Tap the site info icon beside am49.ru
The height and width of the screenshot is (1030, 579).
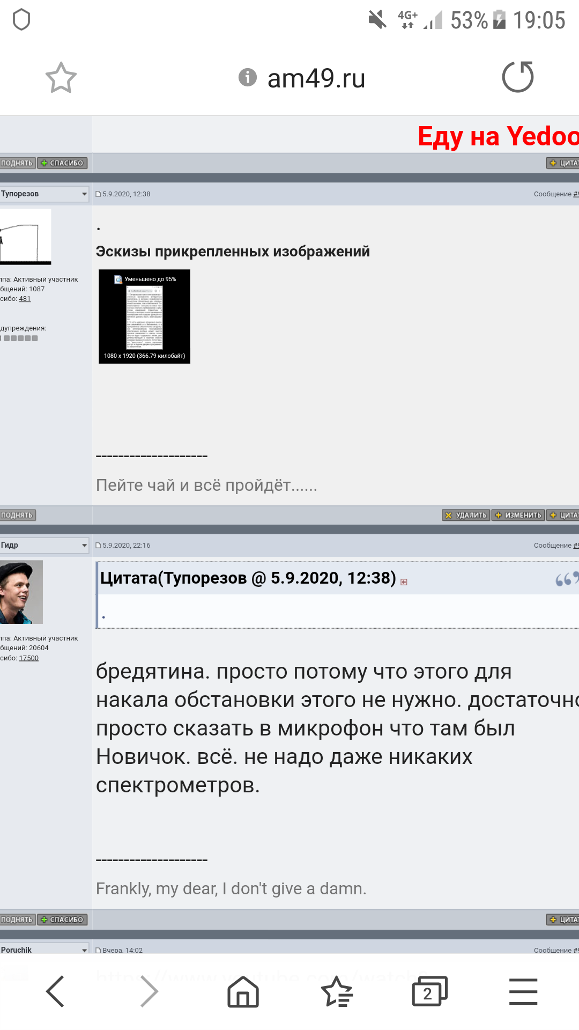(247, 77)
